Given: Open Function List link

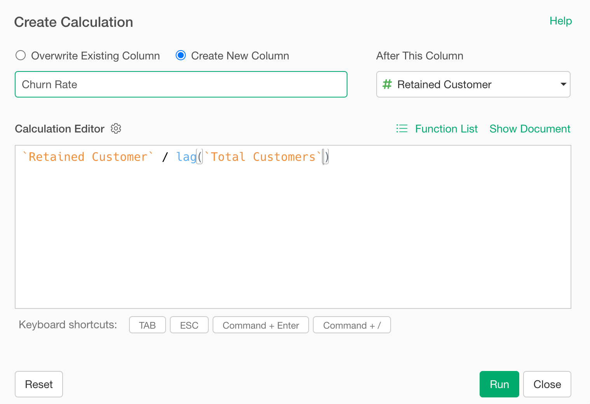Looking at the screenshot, I should tap(446, 129).
